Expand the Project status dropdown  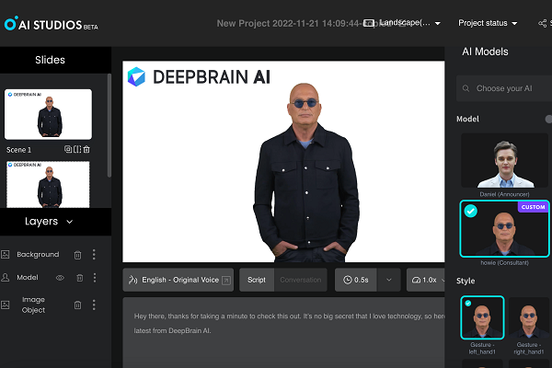488,23
